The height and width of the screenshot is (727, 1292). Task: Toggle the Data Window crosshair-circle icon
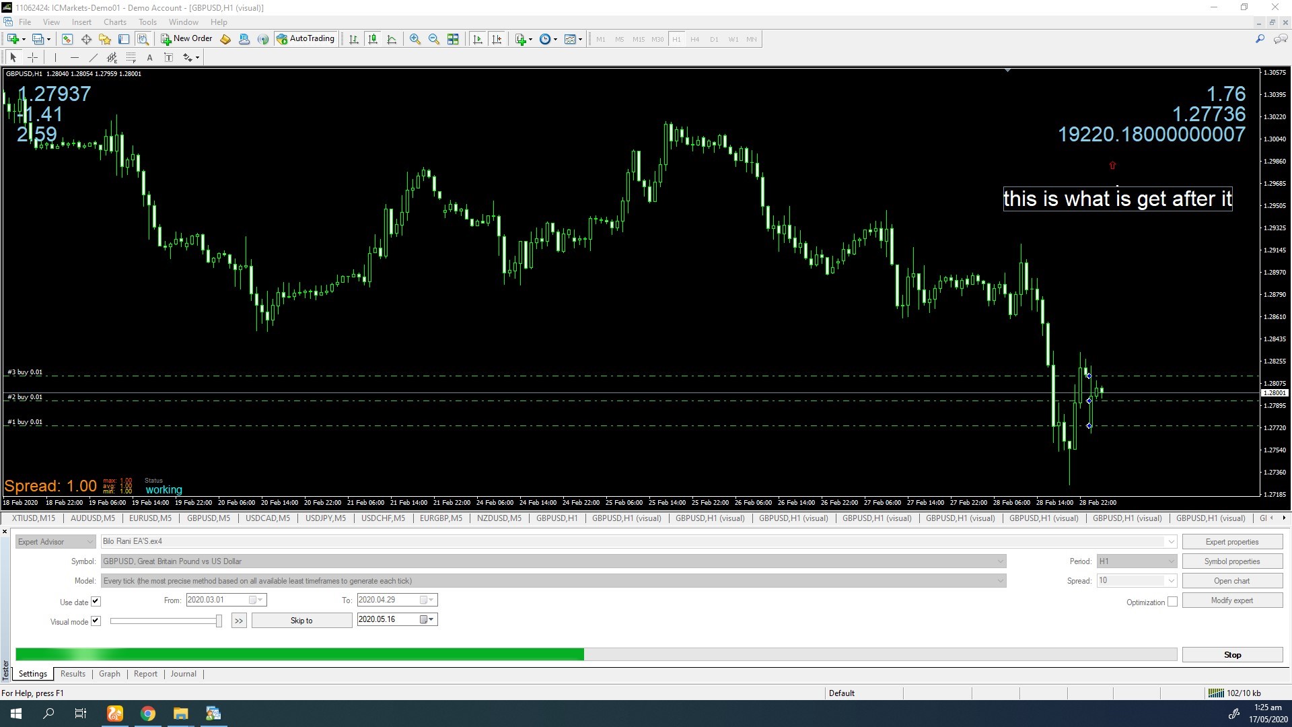[x=86, y=39]
